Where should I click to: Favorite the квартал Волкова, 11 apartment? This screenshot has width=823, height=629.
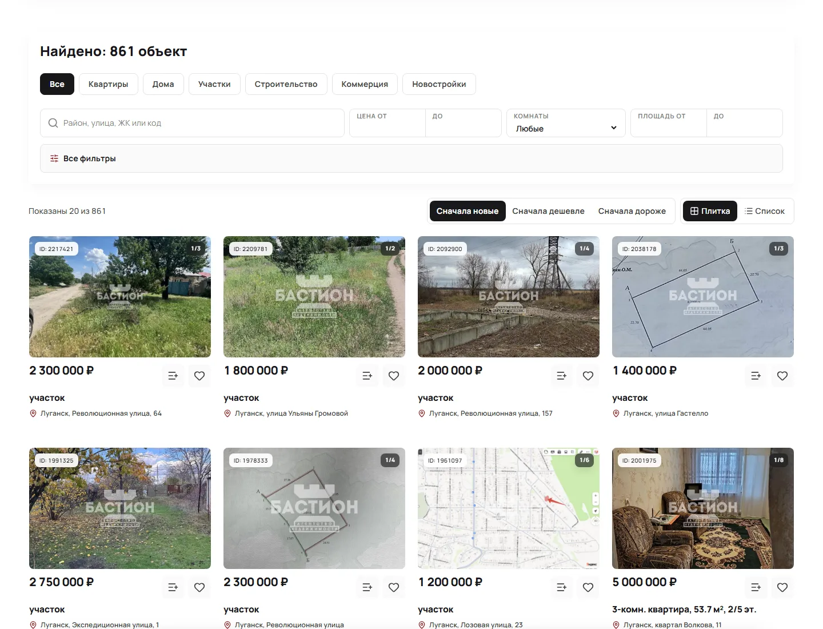[782, 587]
